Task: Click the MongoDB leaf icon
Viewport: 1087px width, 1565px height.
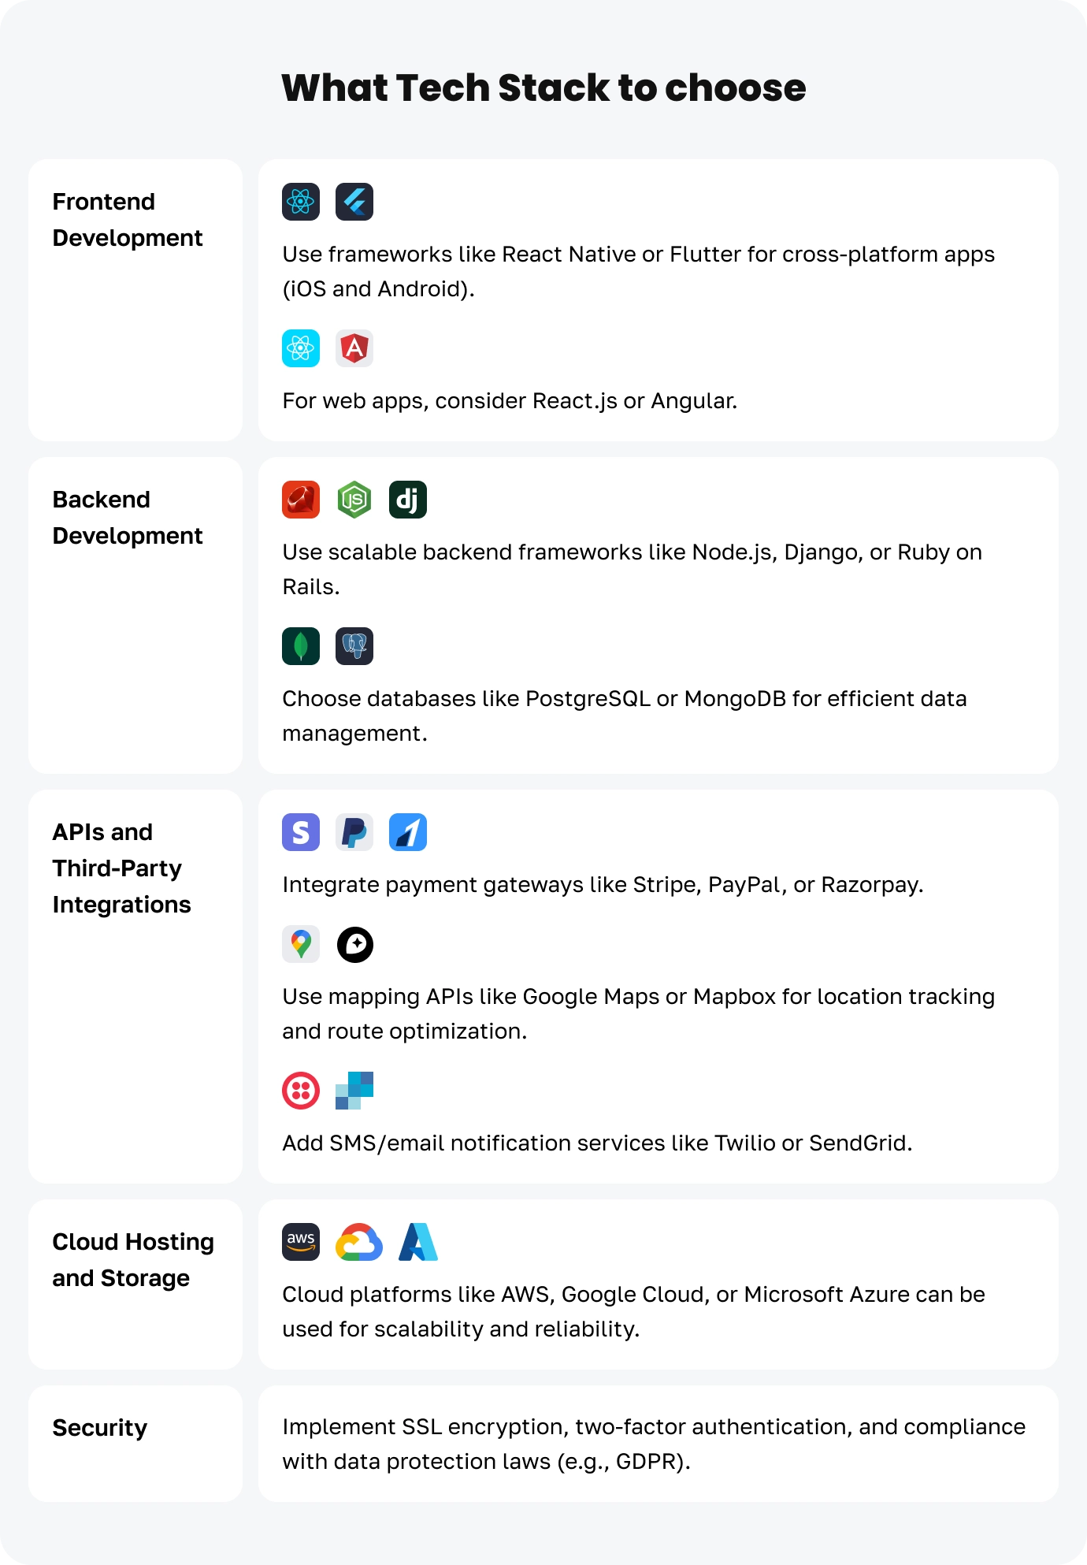Action: tap(301, 646)
